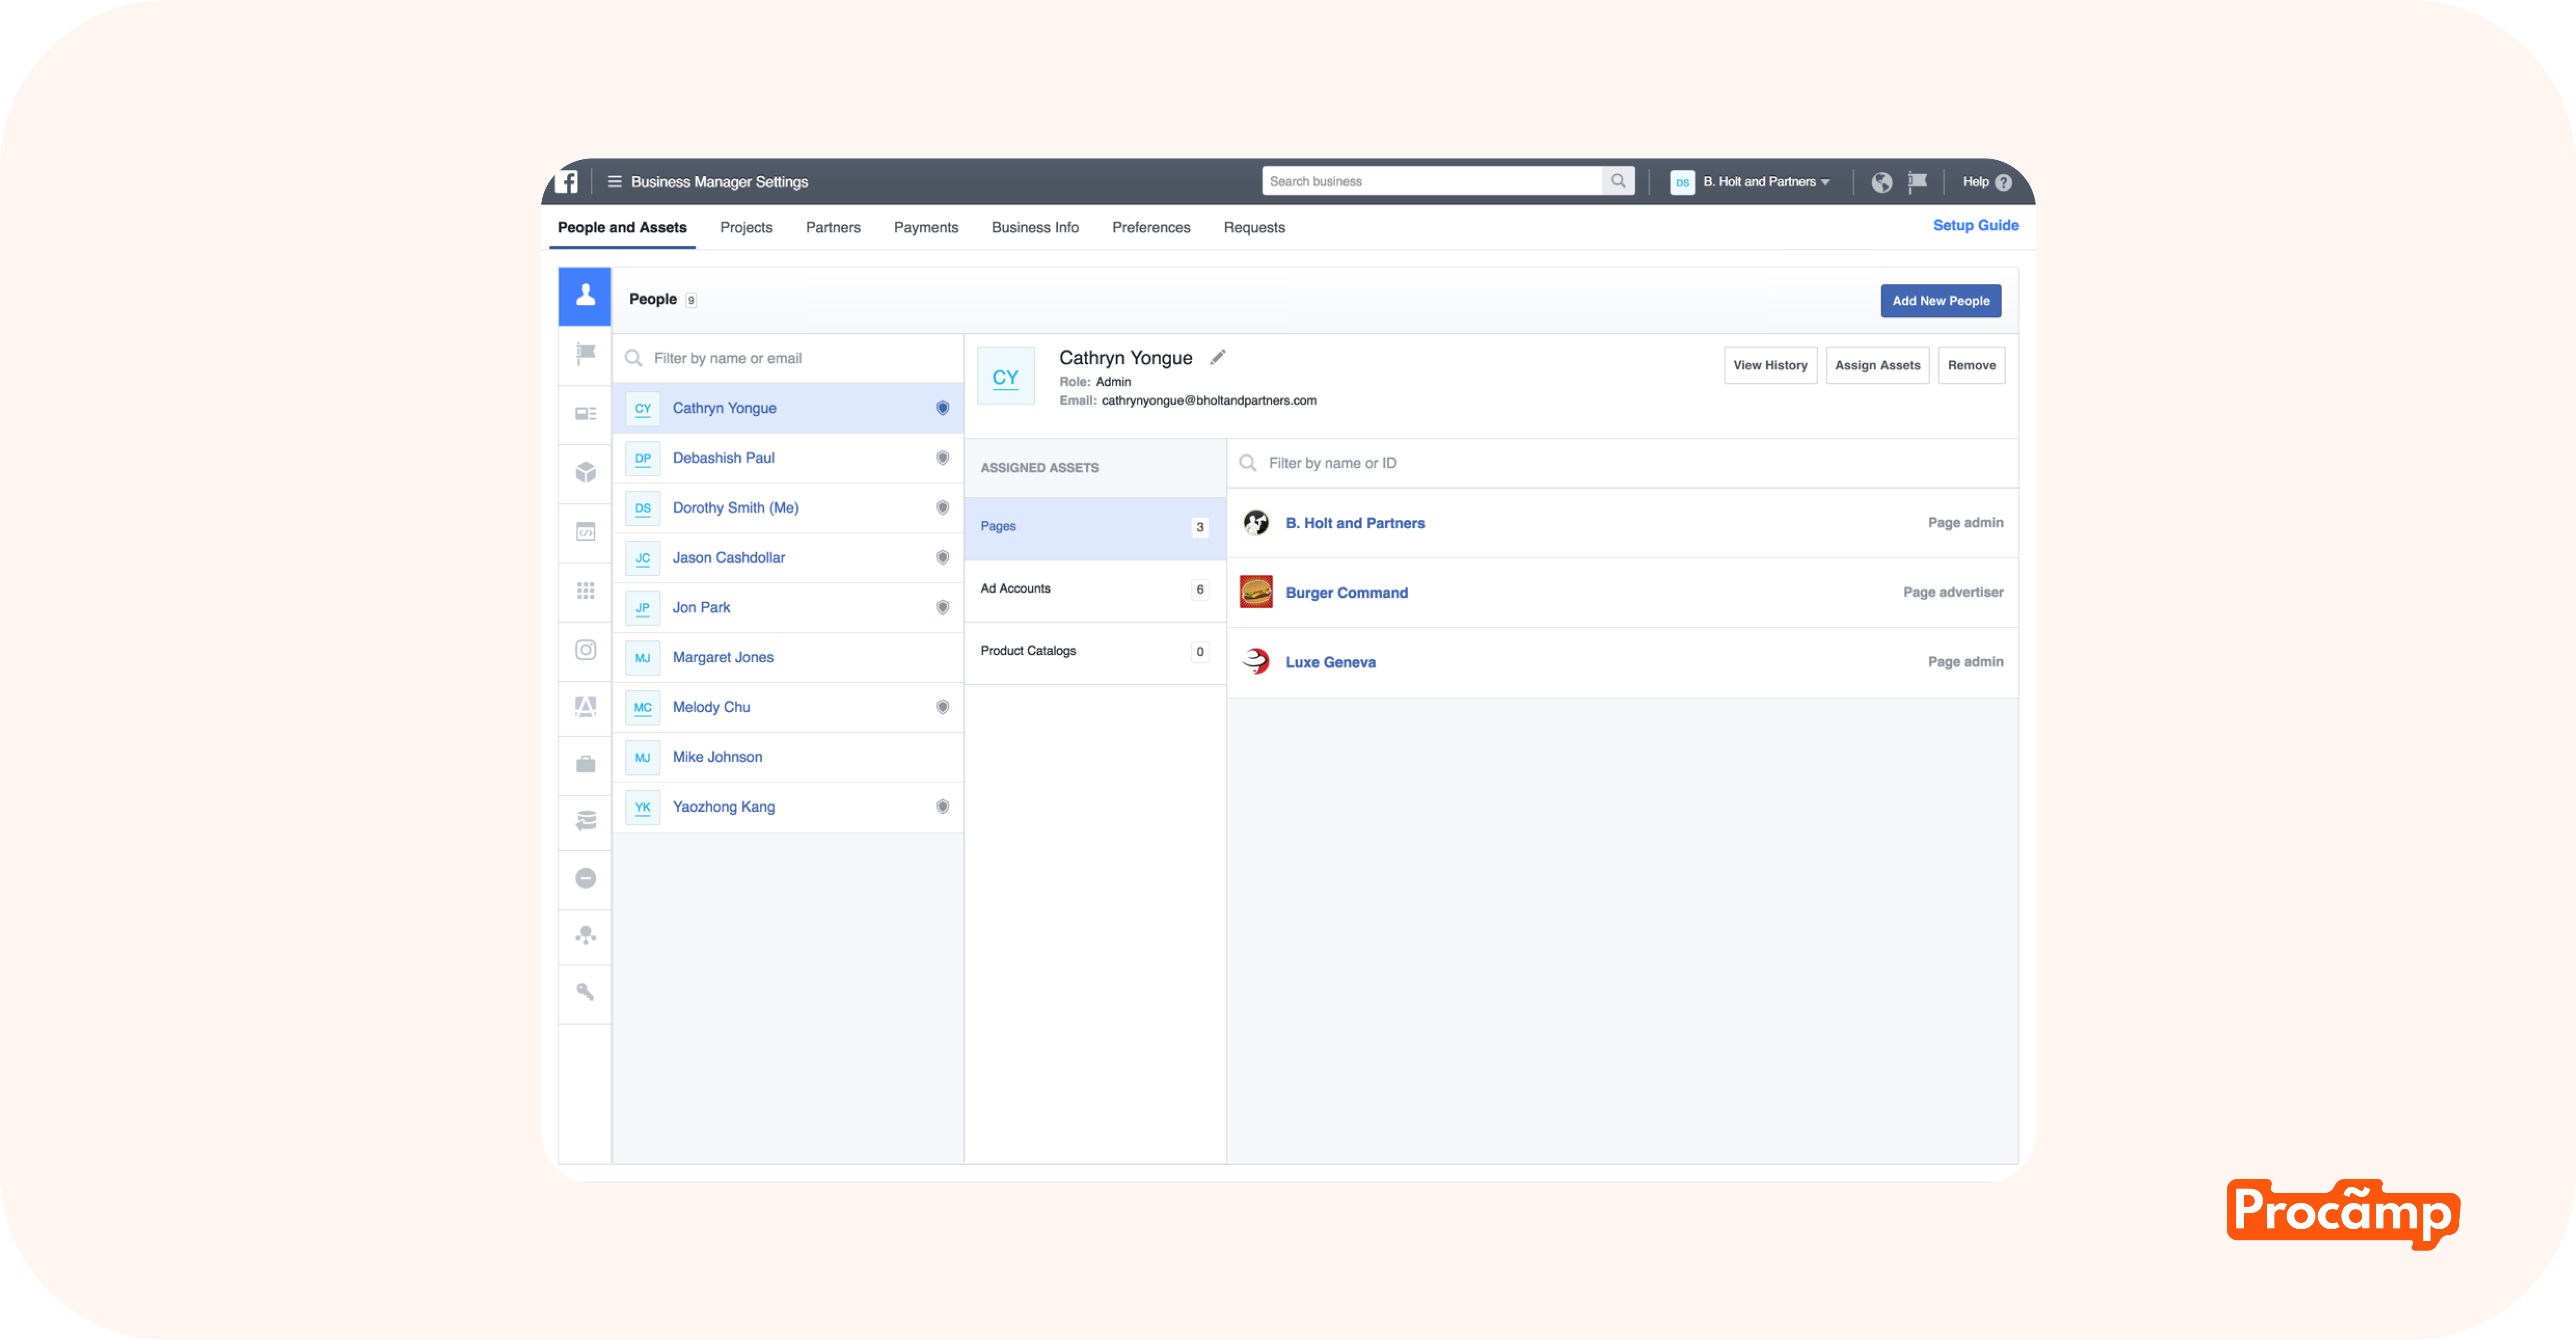Select the People sidebar icon

point(585,296)
